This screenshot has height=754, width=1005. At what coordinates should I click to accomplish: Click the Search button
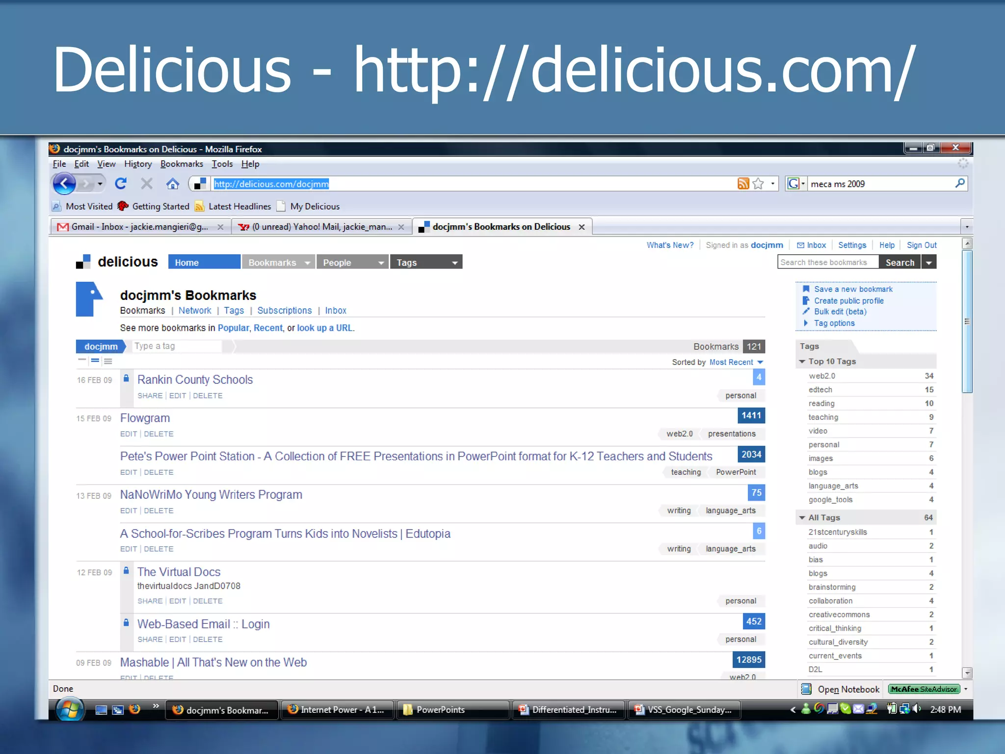pyautogui.click(x=899, y=263)
